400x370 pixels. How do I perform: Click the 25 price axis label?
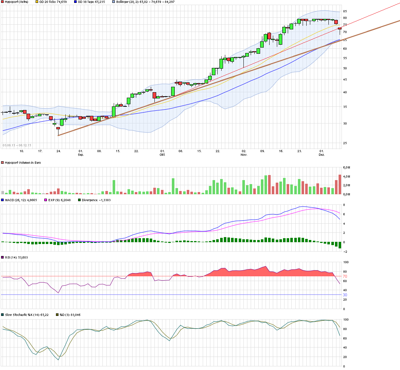[x=345, y=143]
